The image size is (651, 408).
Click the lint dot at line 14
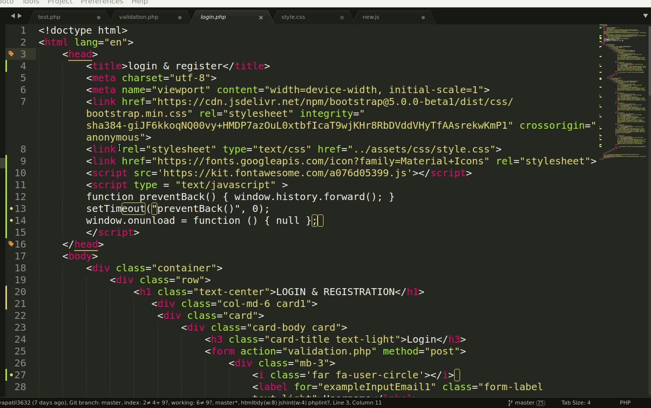pos(11,220)
